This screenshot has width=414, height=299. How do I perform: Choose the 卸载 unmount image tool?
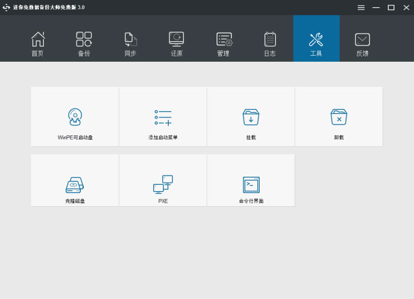(339, 117)
